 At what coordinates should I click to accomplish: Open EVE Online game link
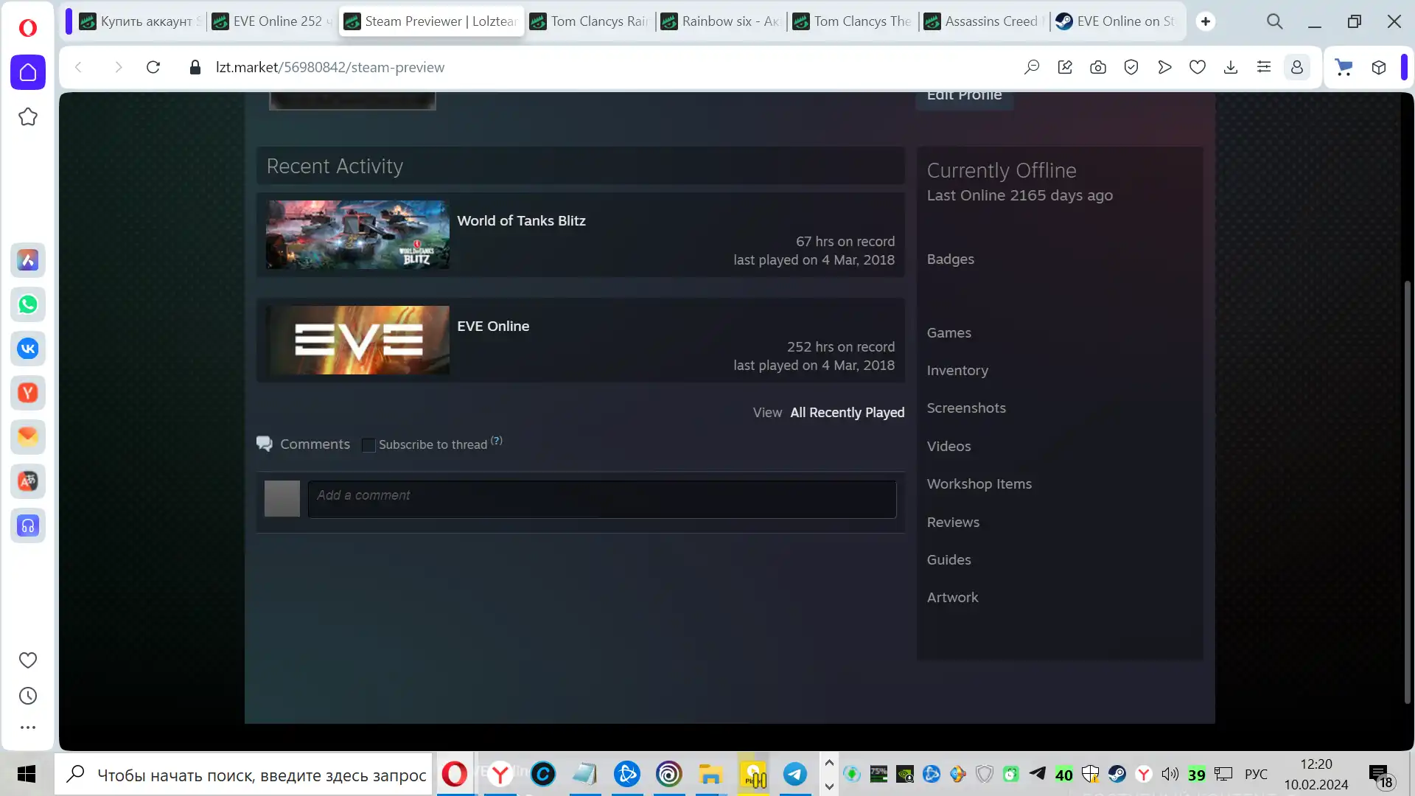click(493, 326)
